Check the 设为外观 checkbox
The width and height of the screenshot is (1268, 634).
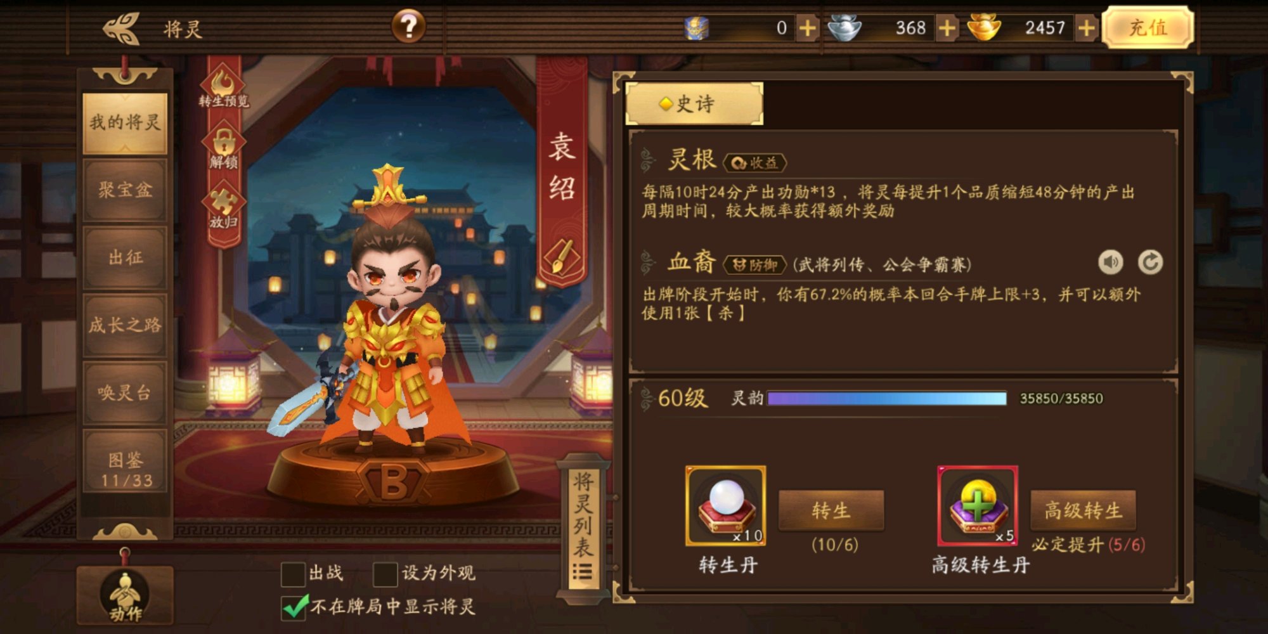[x=385, y=574]
